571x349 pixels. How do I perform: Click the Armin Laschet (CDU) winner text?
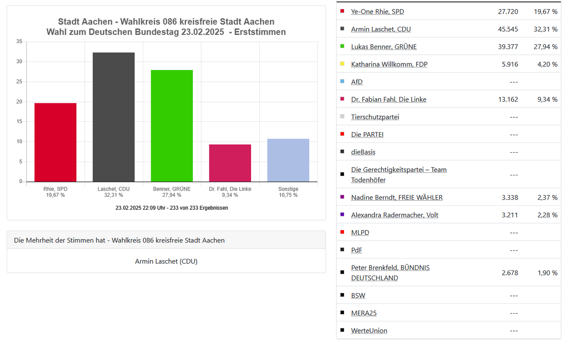[x=166, y=261]
